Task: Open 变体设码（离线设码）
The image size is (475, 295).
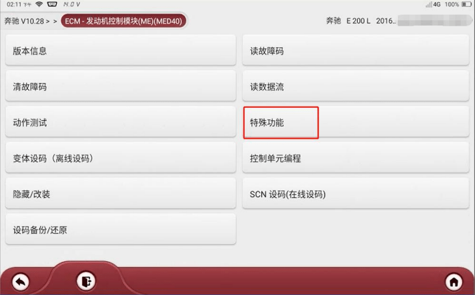Action: pos(120,157)
